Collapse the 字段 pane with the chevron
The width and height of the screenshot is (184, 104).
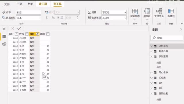pyautogui.click(x=181, y=29)
